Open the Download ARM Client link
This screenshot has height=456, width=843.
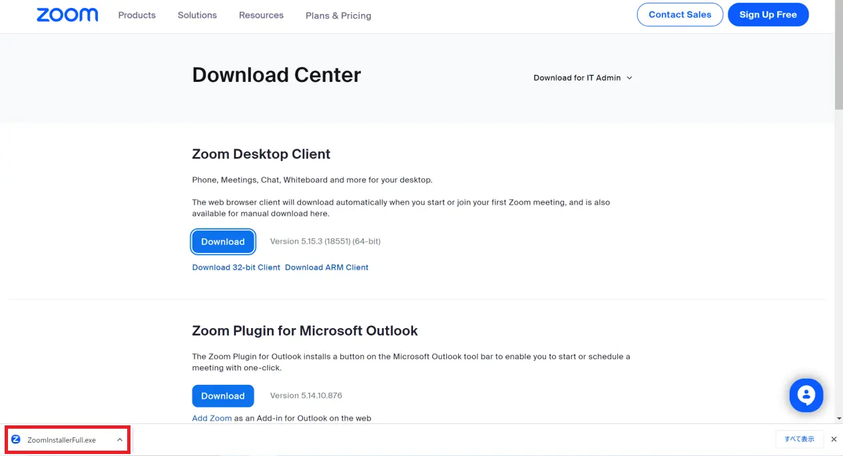point(326,267)
